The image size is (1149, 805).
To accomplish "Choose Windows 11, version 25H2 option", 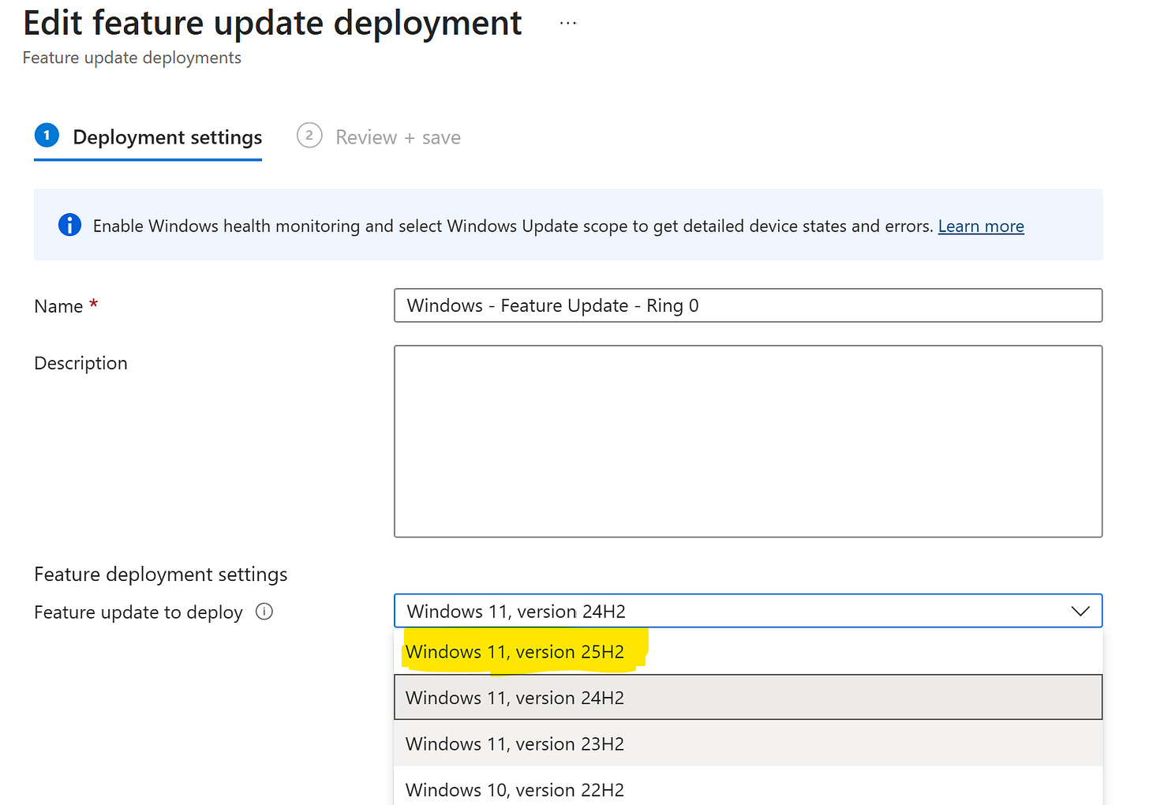I will point(748,652).
